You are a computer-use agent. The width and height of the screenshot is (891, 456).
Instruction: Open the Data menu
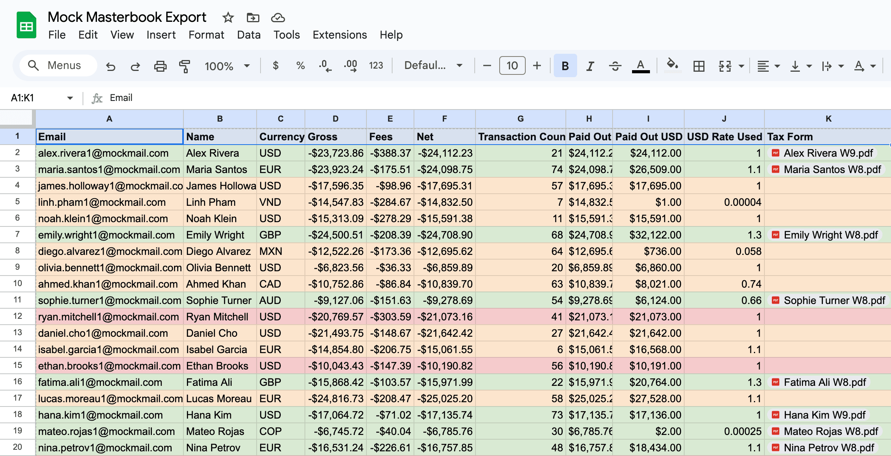click(248, 35)
